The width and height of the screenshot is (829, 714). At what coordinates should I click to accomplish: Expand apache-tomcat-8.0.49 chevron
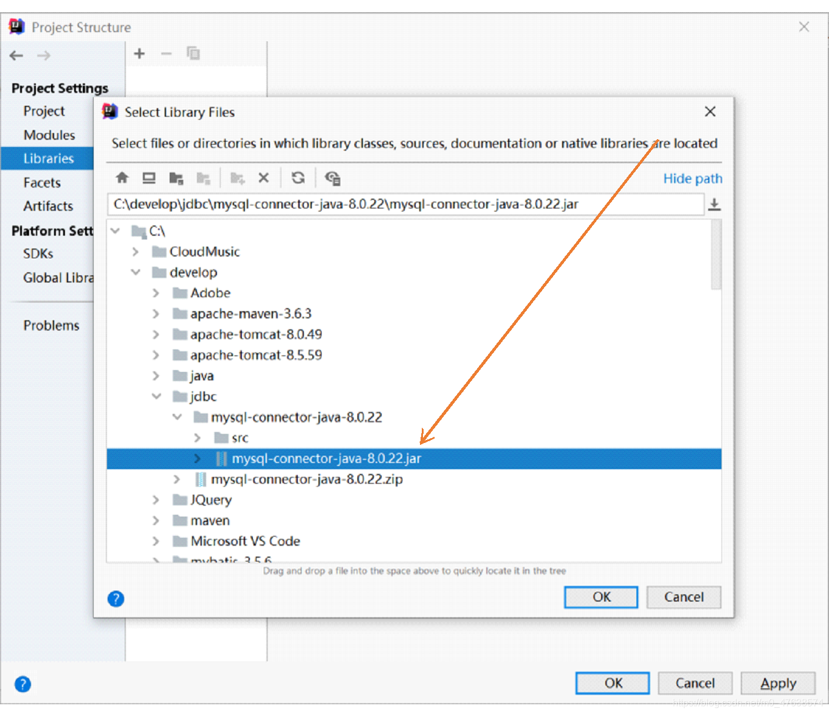(156, 334)
